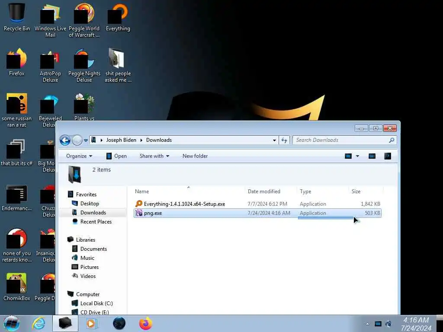Viewport: 443px width, 332px height.
Task: Sort files by Date modified column
Action: [x=271, y=192]
